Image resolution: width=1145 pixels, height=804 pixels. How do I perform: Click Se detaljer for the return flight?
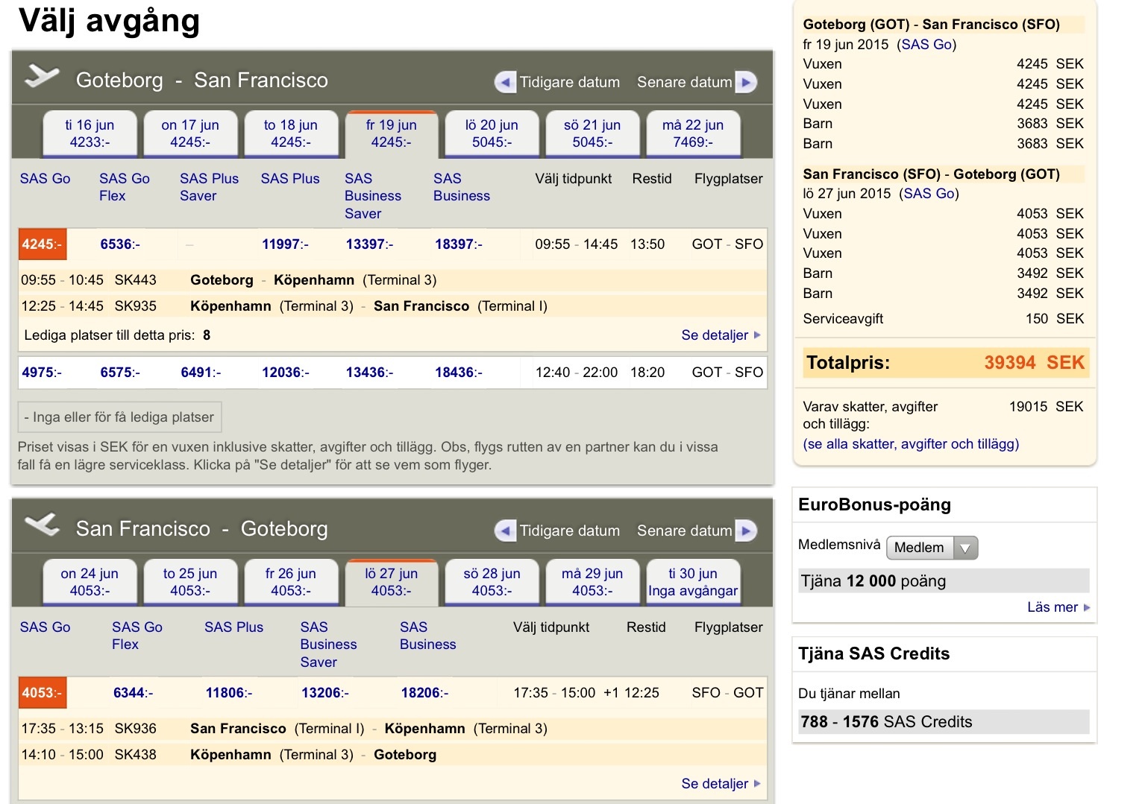[x=715, y=784]
